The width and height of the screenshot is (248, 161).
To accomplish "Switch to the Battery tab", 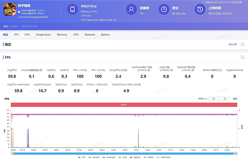I will click(105, 35).
